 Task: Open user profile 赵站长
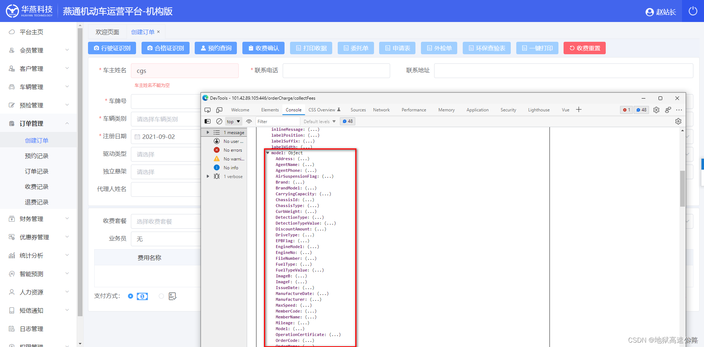point(660,12)
